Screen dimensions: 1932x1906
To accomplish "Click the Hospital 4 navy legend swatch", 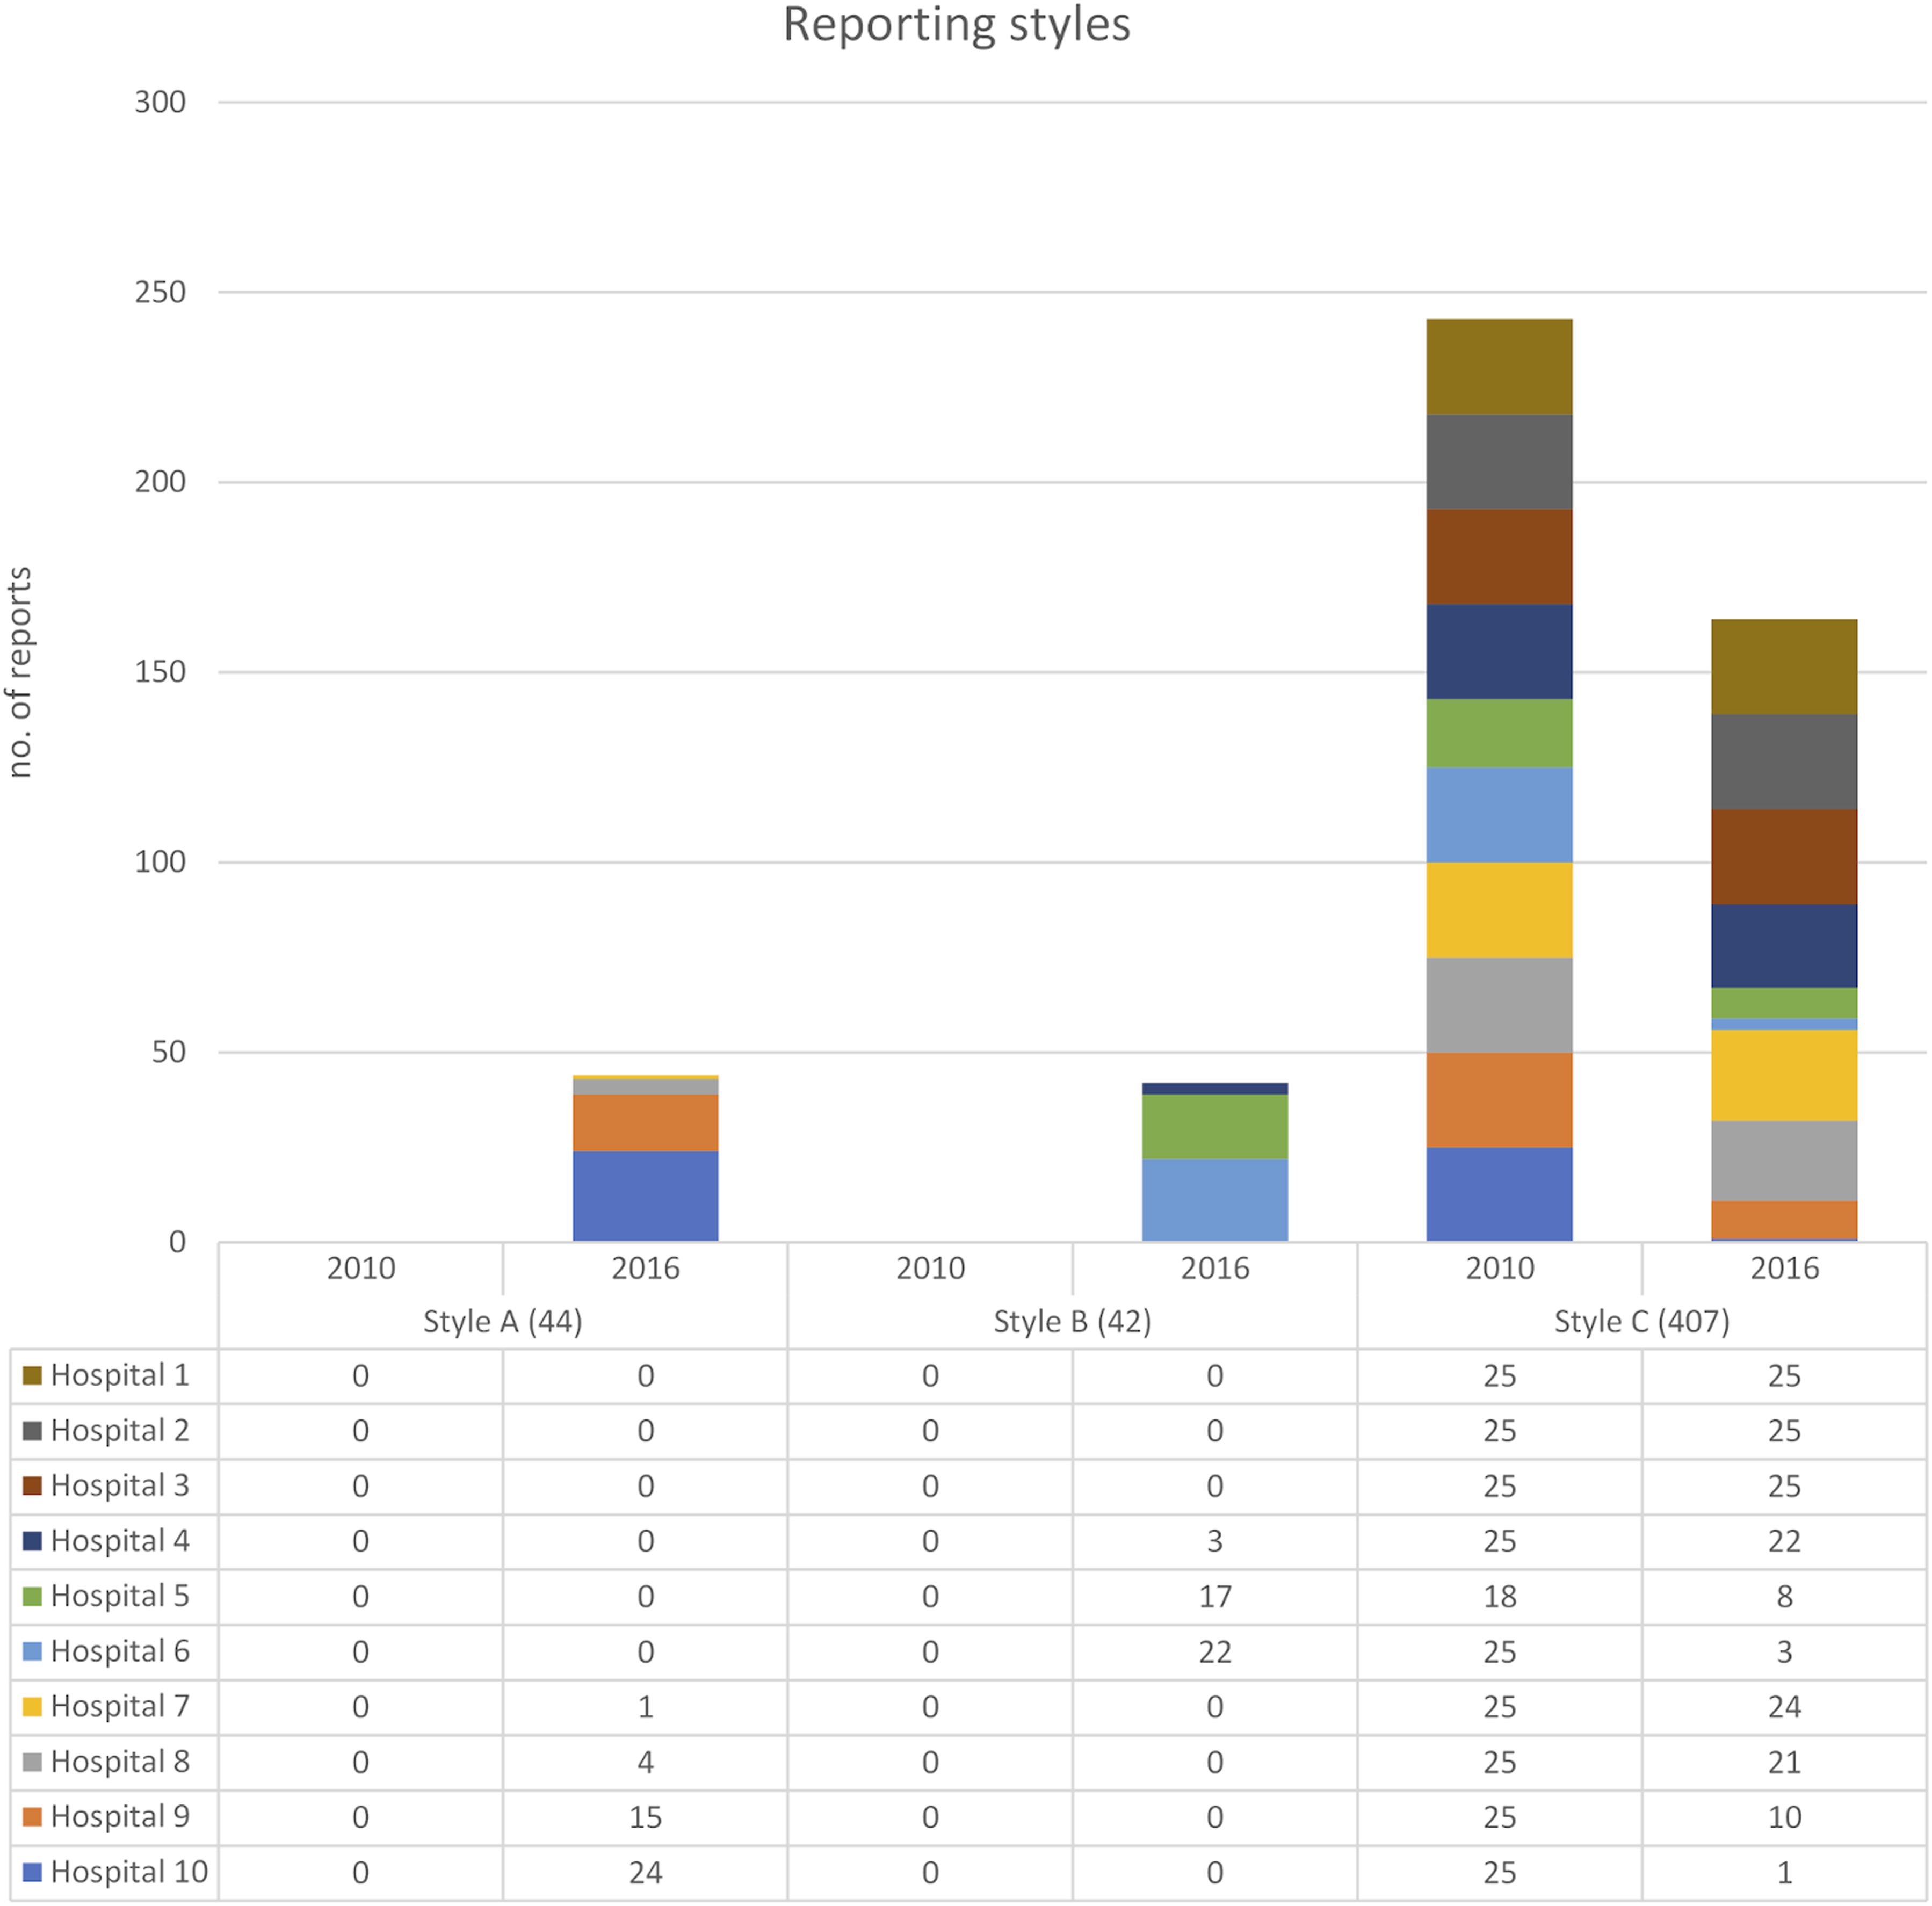I will pos(32,1540).
